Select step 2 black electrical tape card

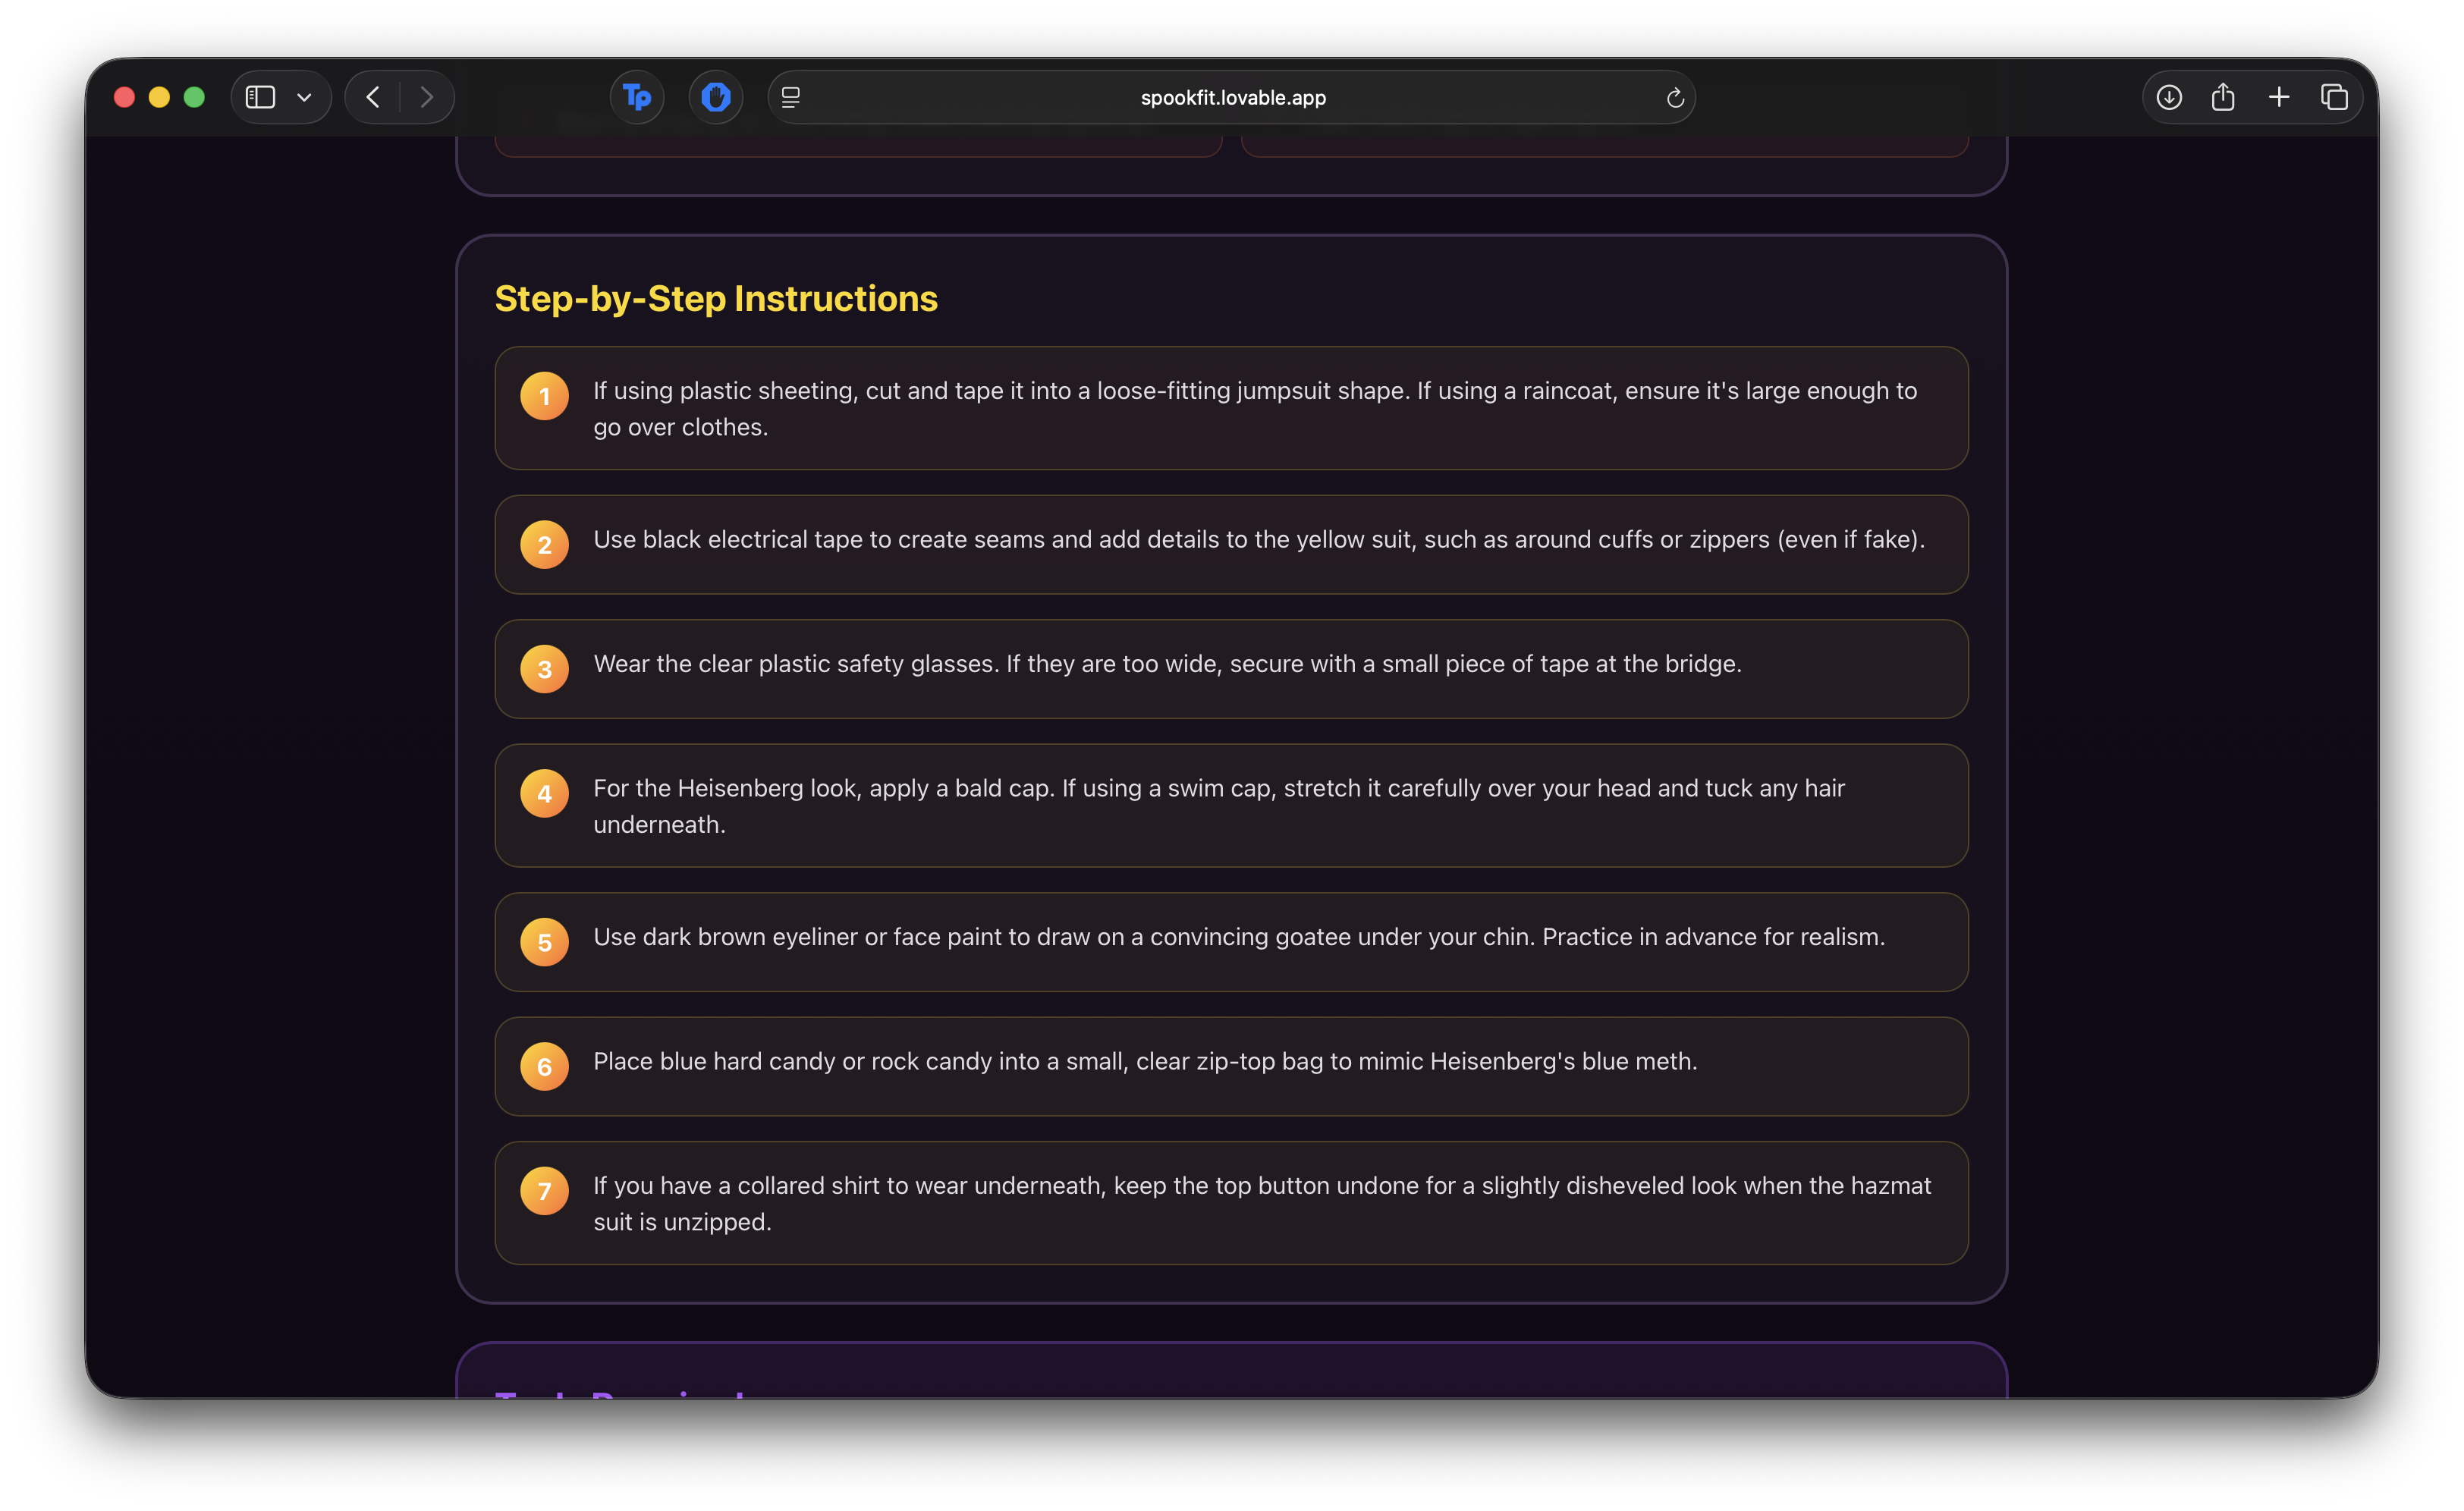pyautogui.click(x=1230, y=544)
